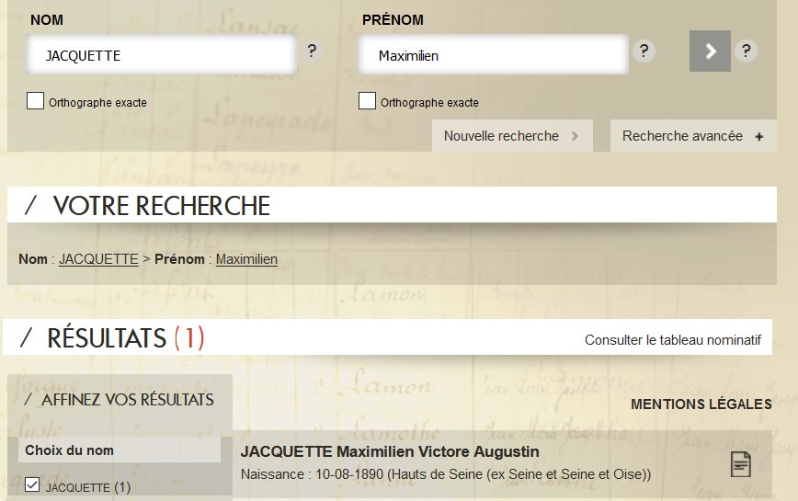Click the help icon beside NOM field

(x=313, y=51)
